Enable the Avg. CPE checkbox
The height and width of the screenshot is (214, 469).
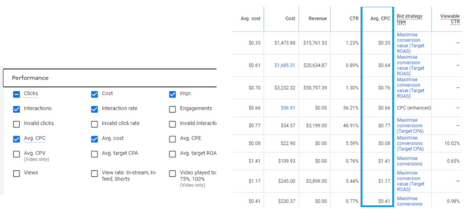point(172,139)
